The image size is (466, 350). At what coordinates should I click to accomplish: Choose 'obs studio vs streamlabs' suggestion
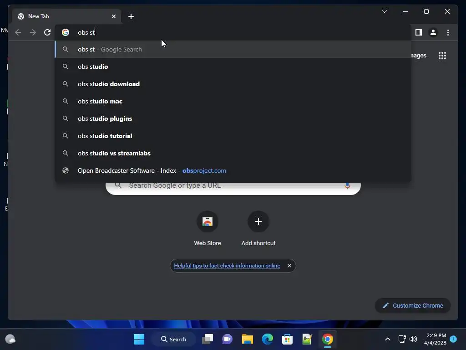(233, 153)
